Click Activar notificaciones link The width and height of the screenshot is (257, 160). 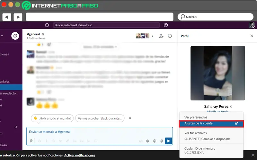(79, 155)
